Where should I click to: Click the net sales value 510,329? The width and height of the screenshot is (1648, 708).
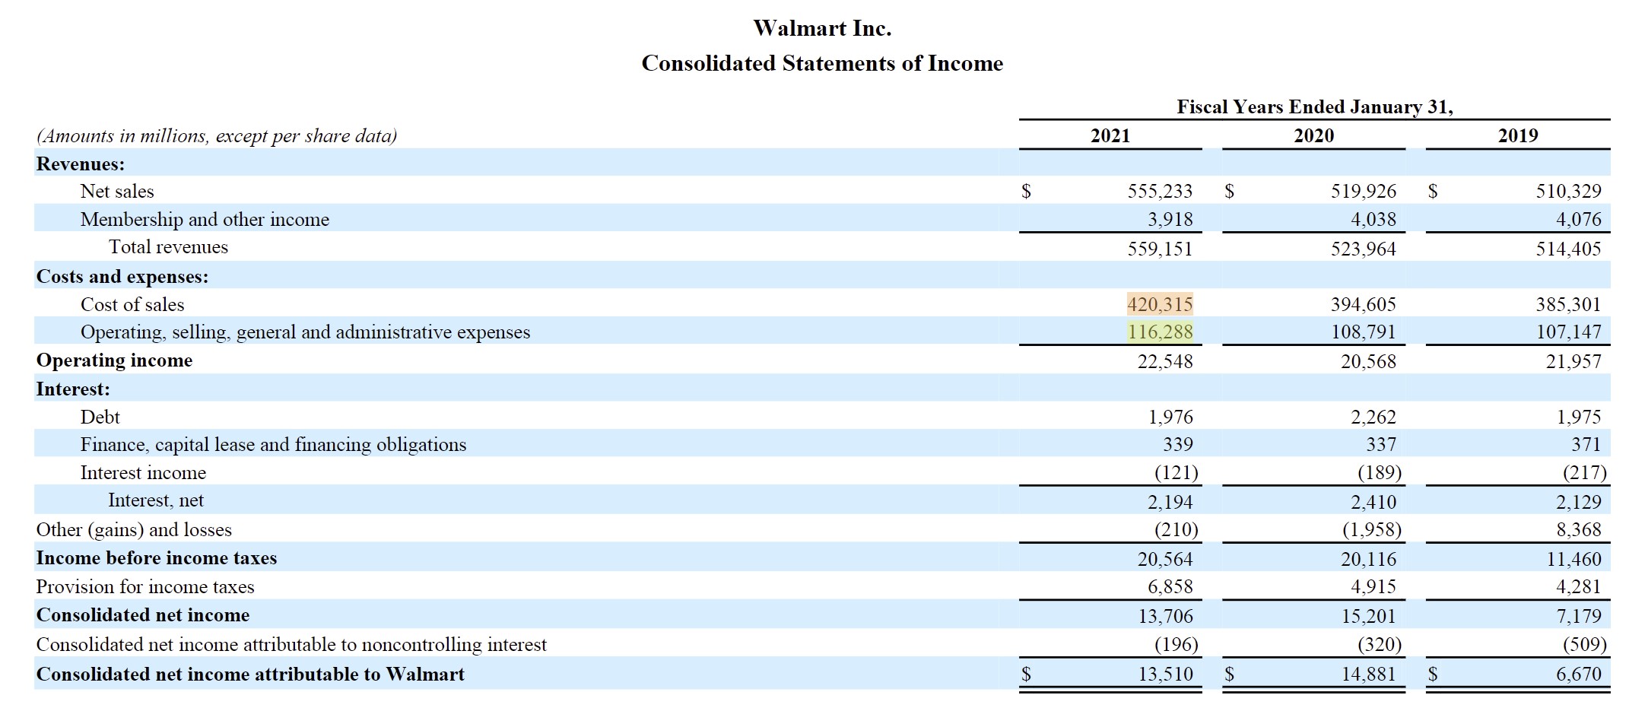[x=1568, y=191]
